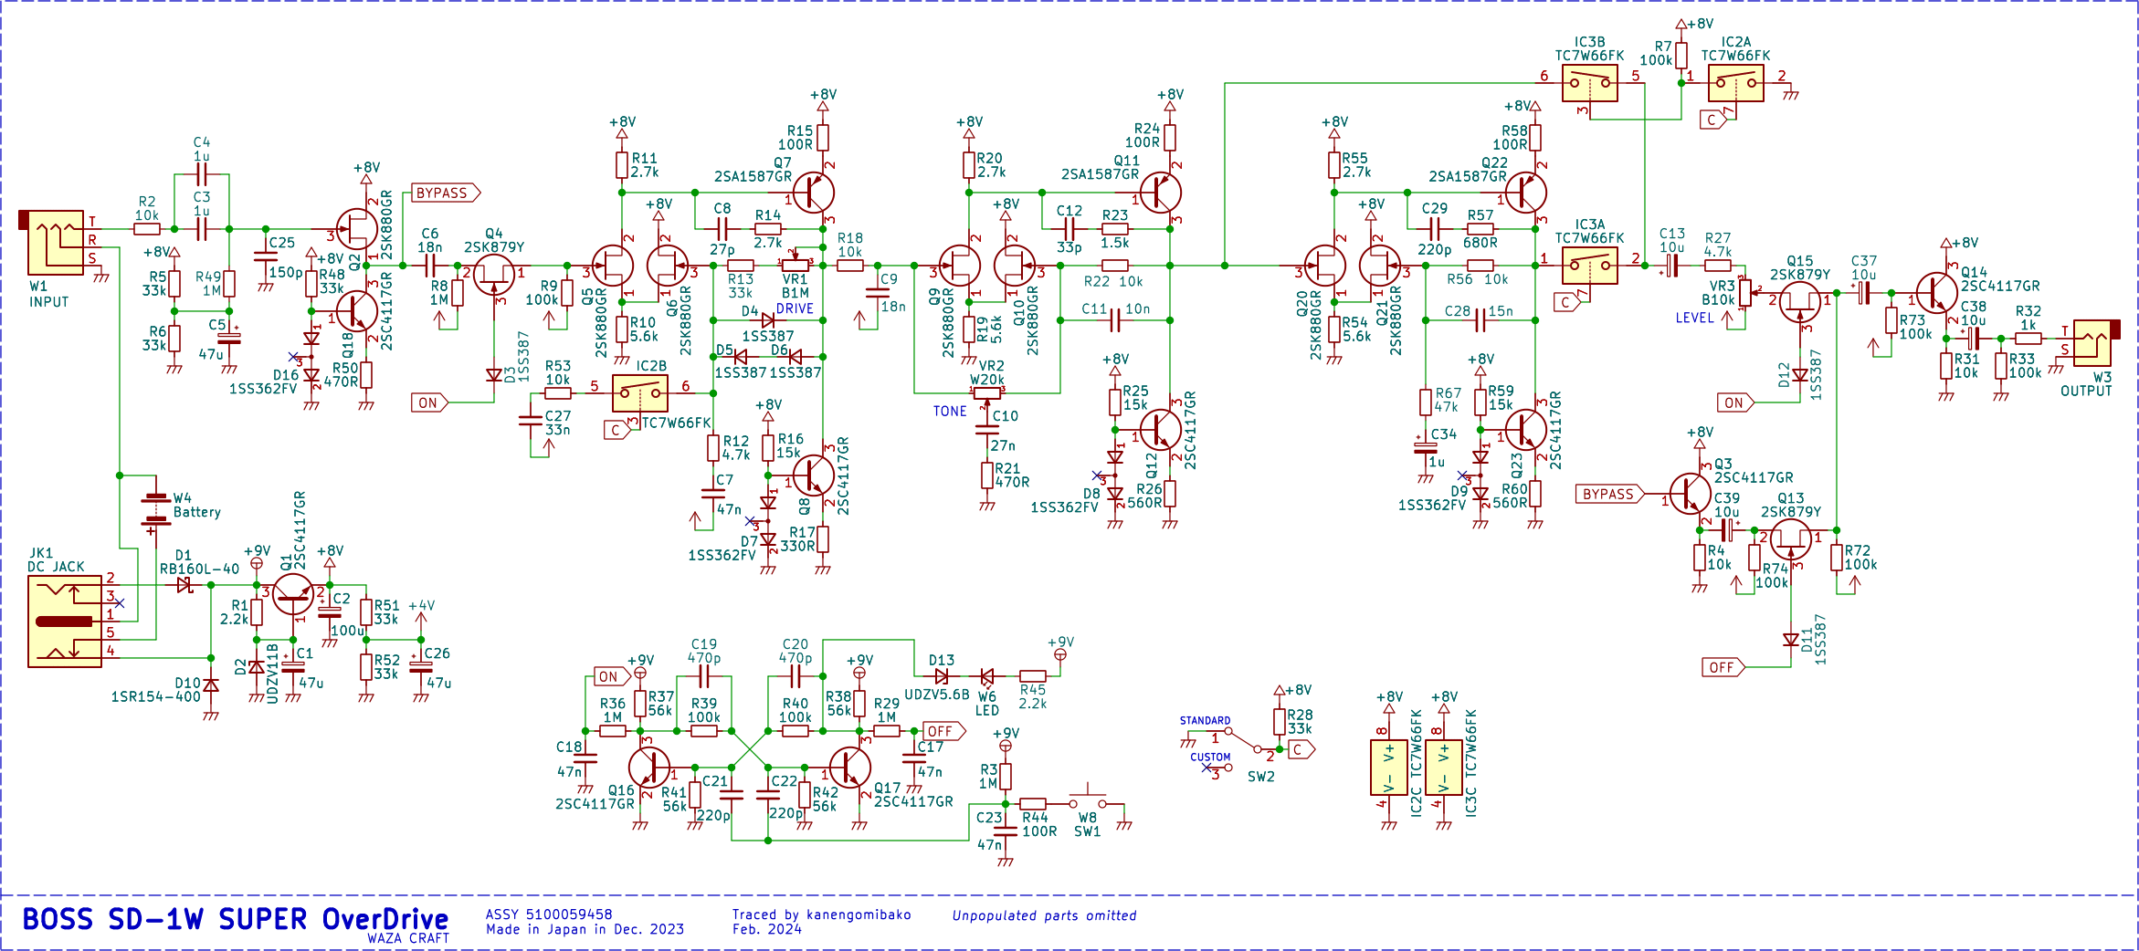2139x951 pixels.
Task: Click the W3 OUTPUT jack symbol
Action: point(2095,342)
